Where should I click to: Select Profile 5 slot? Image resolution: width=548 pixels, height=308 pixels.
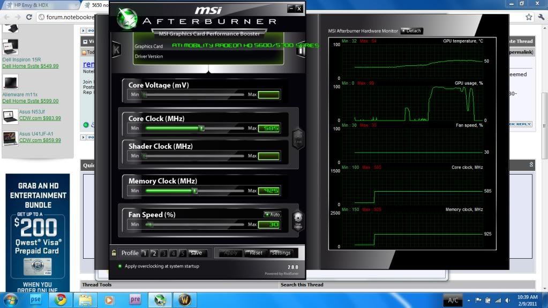[x=183, y=253]
